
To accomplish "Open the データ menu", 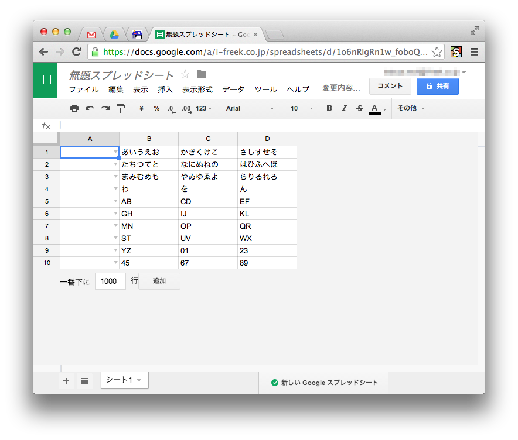I will click(233, 90).
